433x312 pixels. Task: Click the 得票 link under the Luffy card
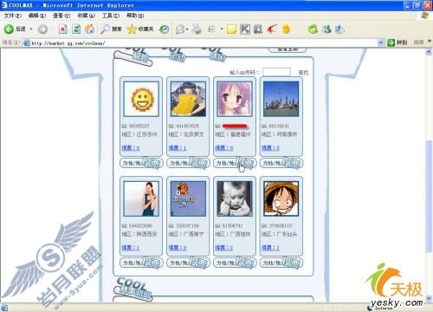271,248
